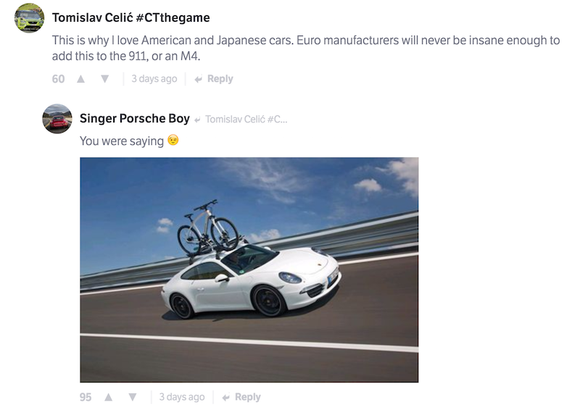The width and height of the screenshot is (580, 410).
Task: Click the winking emoji in the reply
Action: (x=173, y=141)
